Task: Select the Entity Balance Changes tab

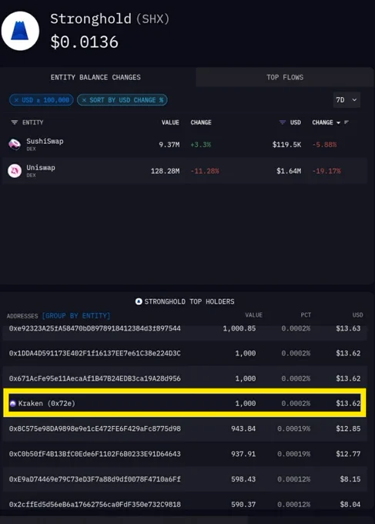Action: click(95, 77)
